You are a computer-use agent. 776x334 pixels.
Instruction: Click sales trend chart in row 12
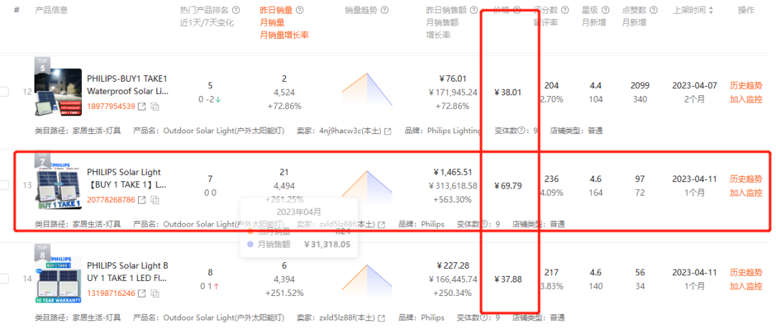coord(366,90)
